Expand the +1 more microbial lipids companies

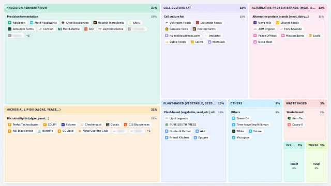point(148,131)
